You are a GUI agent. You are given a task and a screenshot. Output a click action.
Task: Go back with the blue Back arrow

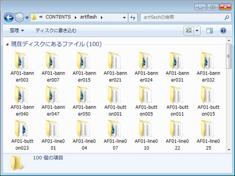(9, 18)
